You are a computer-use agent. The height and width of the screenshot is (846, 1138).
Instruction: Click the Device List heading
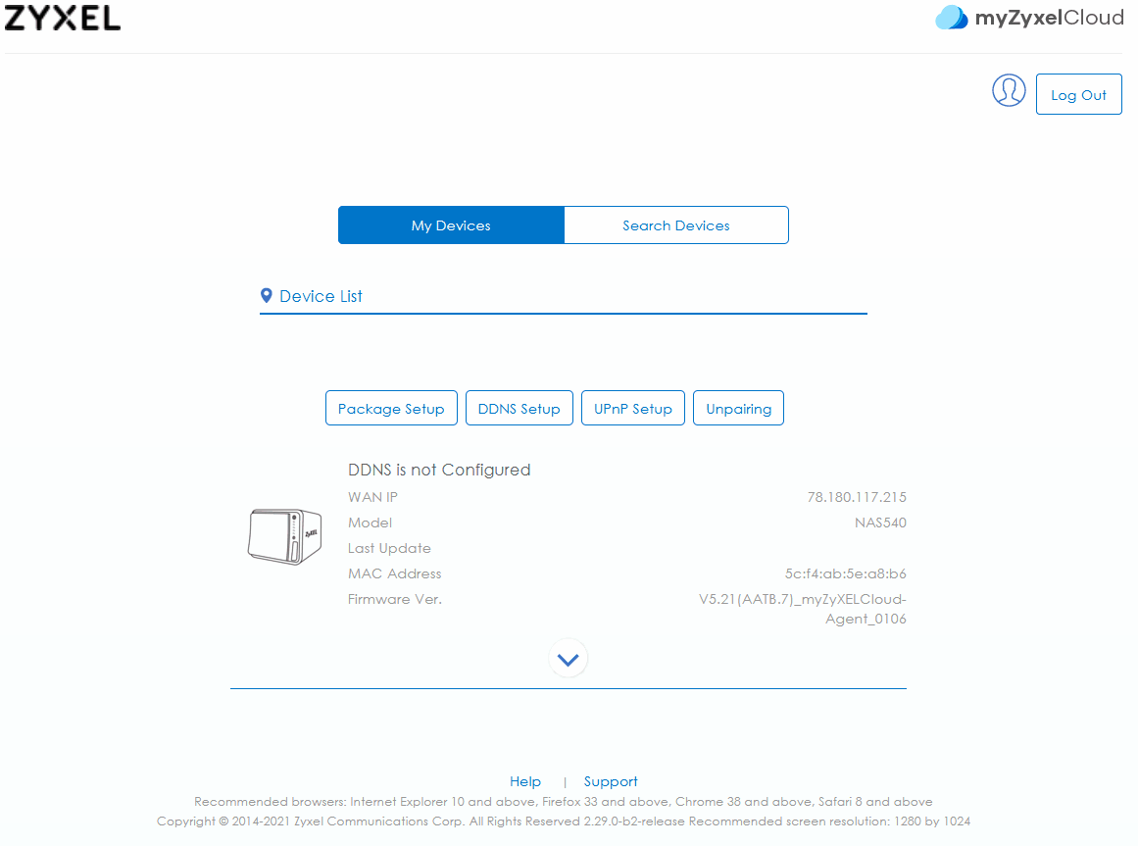point(321,296)
